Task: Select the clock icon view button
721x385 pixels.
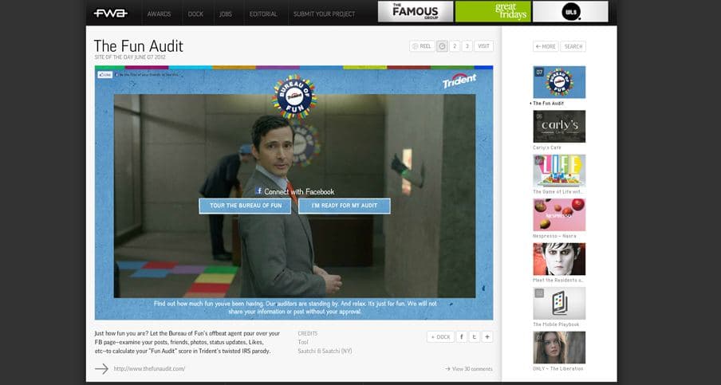Action: tap(442, 46)
